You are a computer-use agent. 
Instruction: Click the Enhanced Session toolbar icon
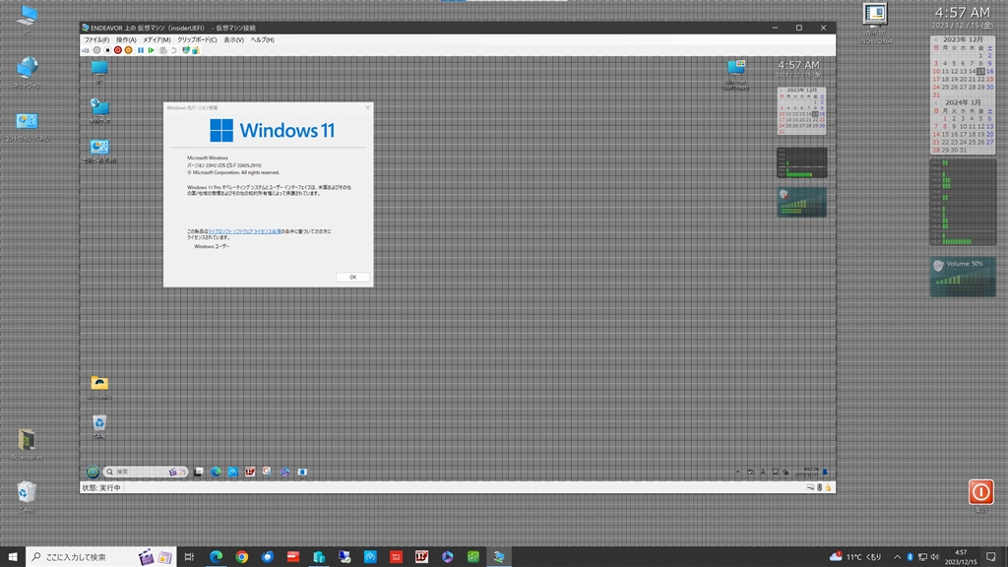186,50
